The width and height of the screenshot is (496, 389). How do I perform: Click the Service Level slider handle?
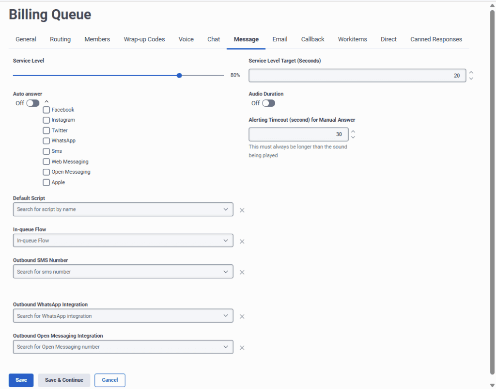[x=179, y=76]
